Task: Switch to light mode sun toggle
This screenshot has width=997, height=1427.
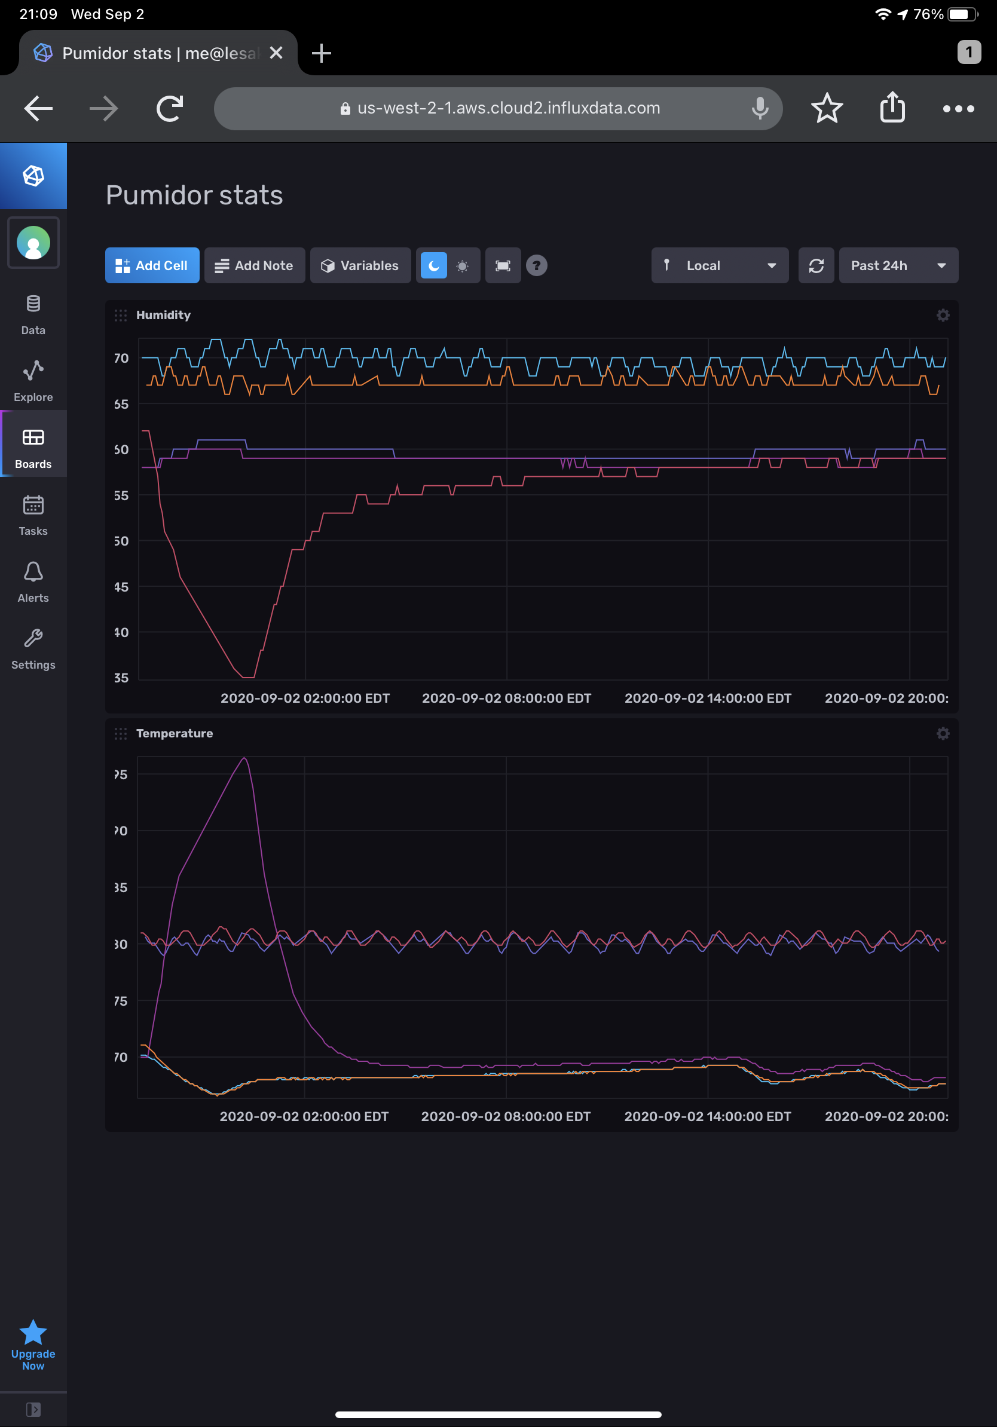Action: pos(463,265)
